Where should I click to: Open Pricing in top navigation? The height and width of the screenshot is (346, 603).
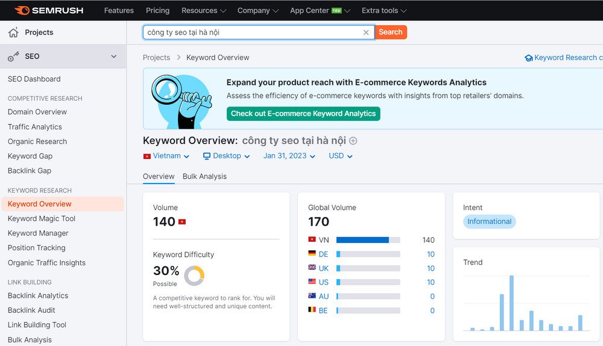157,10
